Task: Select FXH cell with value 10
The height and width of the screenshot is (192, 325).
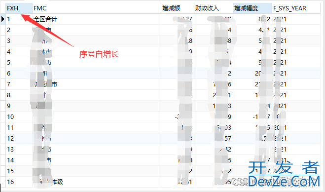Action: 19,117
